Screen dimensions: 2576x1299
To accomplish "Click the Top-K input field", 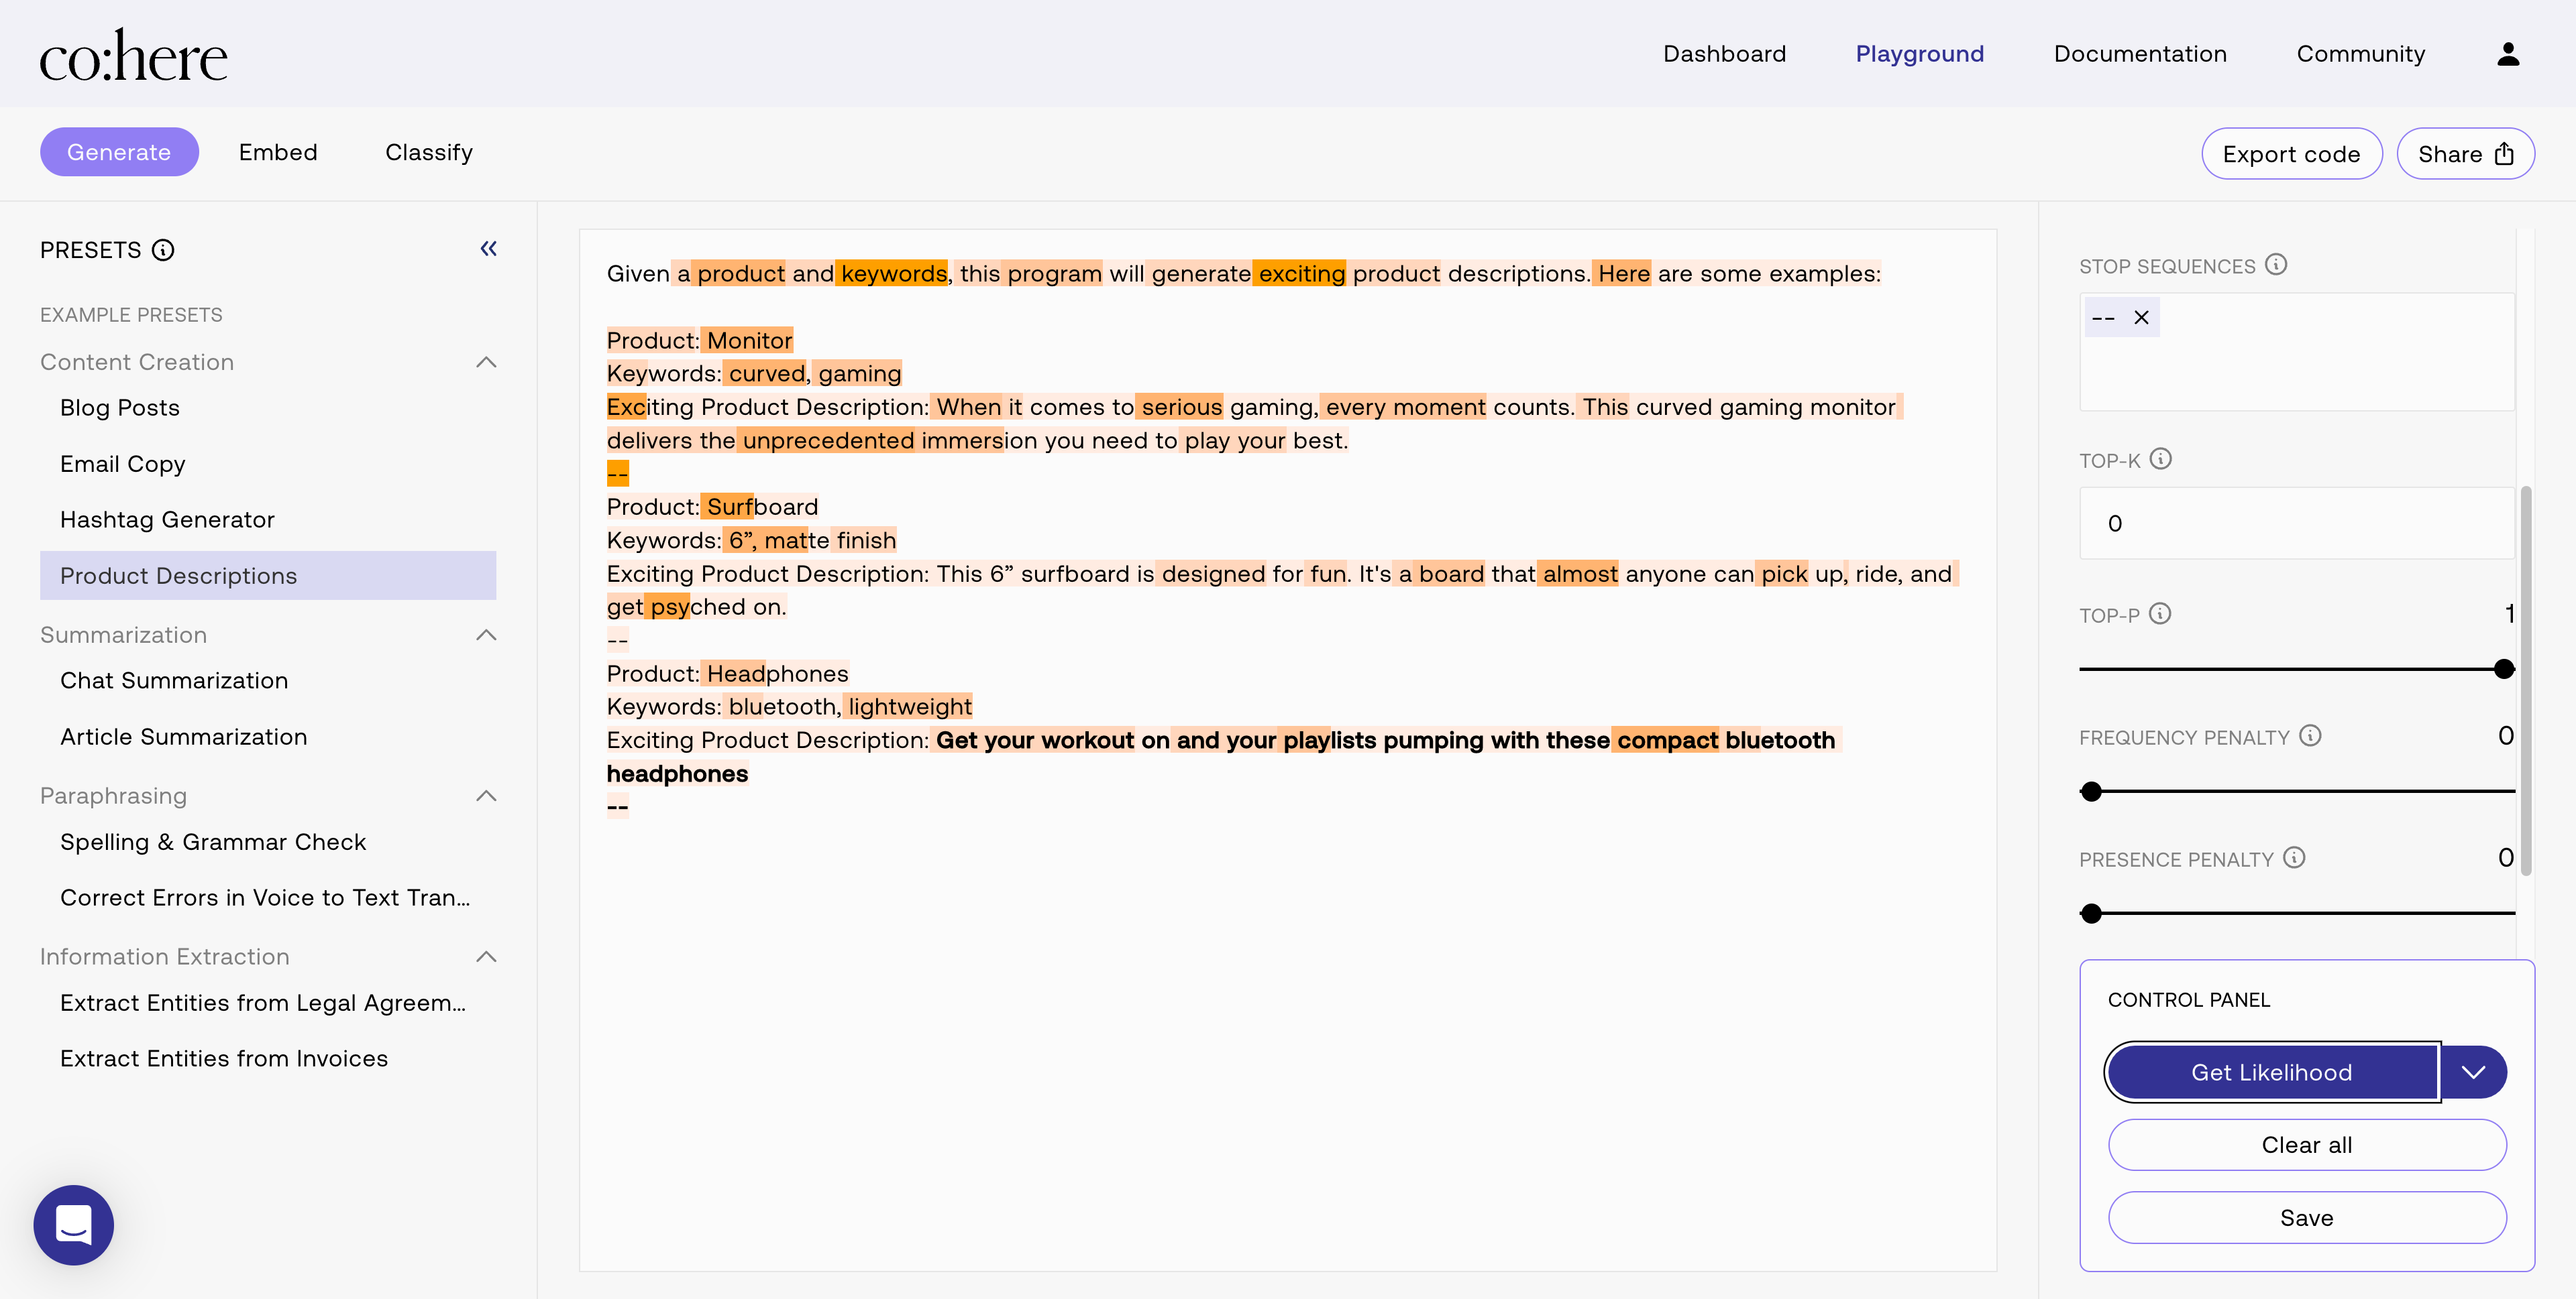I will tap(2296, 523).
